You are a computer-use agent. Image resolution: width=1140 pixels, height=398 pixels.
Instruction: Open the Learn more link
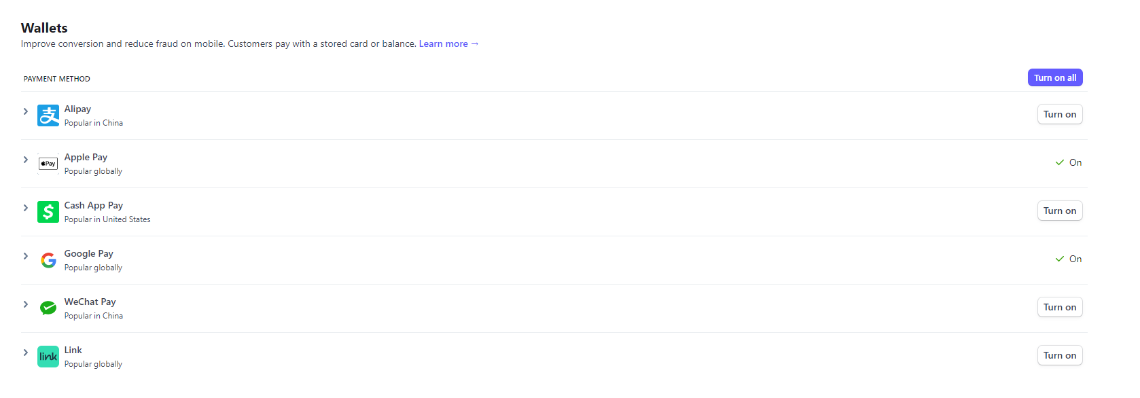448,44
